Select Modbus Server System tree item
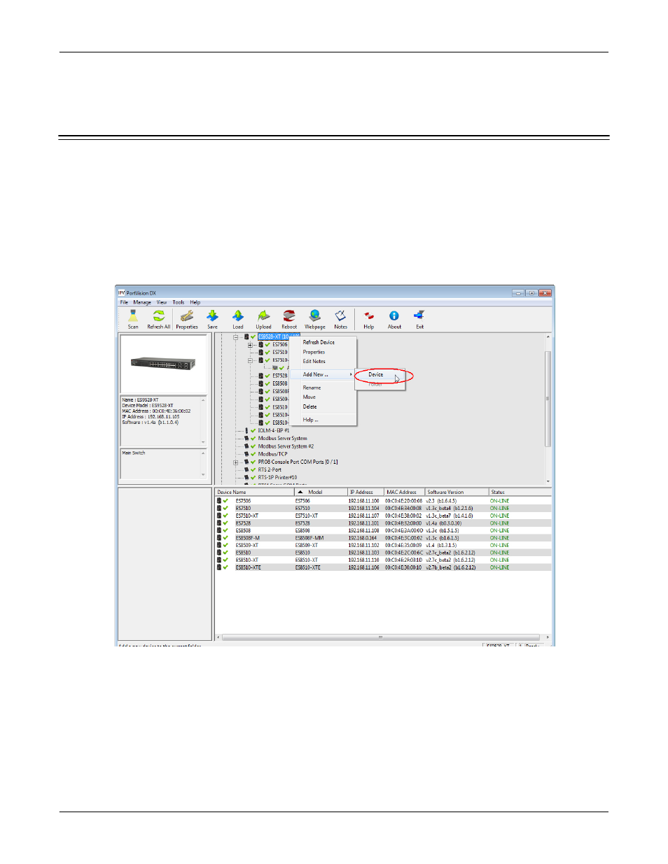The width and height of the screenshot is (668, 864). [282, 438]
